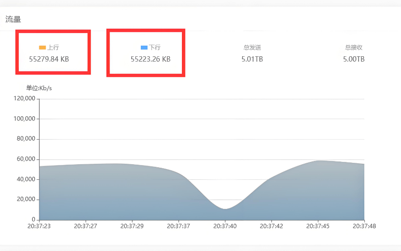Image resolution: width=401 pixels, height=251 pixels.
Task: Click the 120,000 y-axis label
Action: click(25, 99)
